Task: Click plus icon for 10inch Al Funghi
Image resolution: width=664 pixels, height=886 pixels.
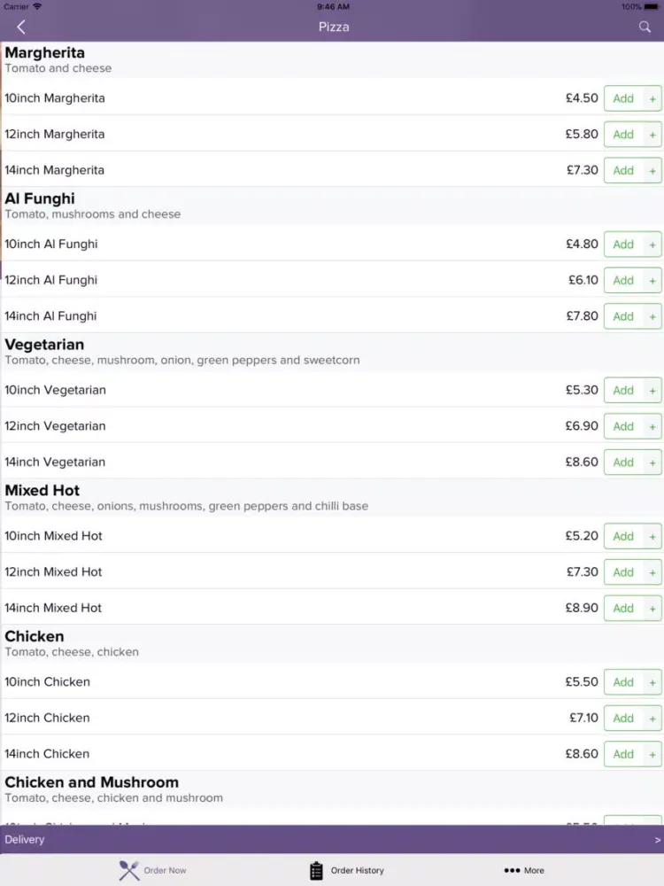Action: point(652,245)
